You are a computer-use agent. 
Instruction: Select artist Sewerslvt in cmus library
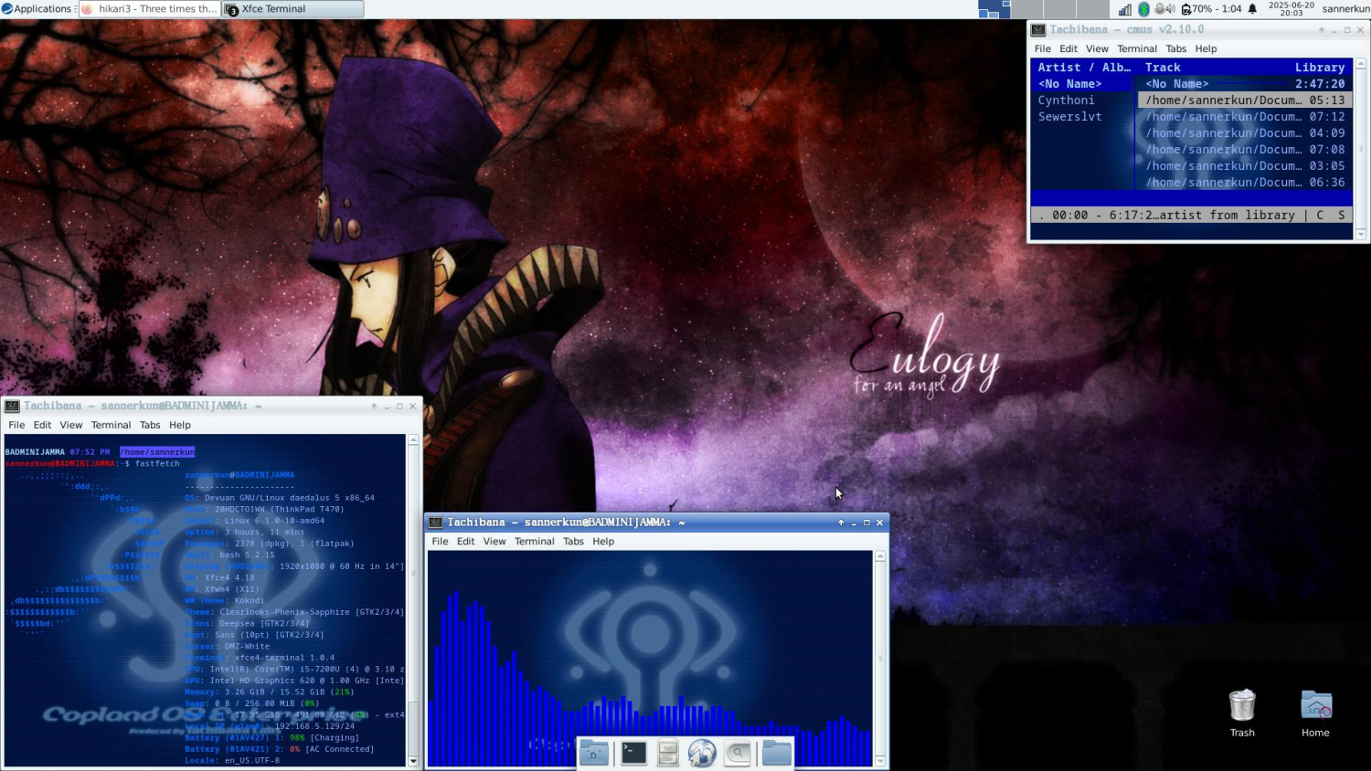(x=1069, y=117)
